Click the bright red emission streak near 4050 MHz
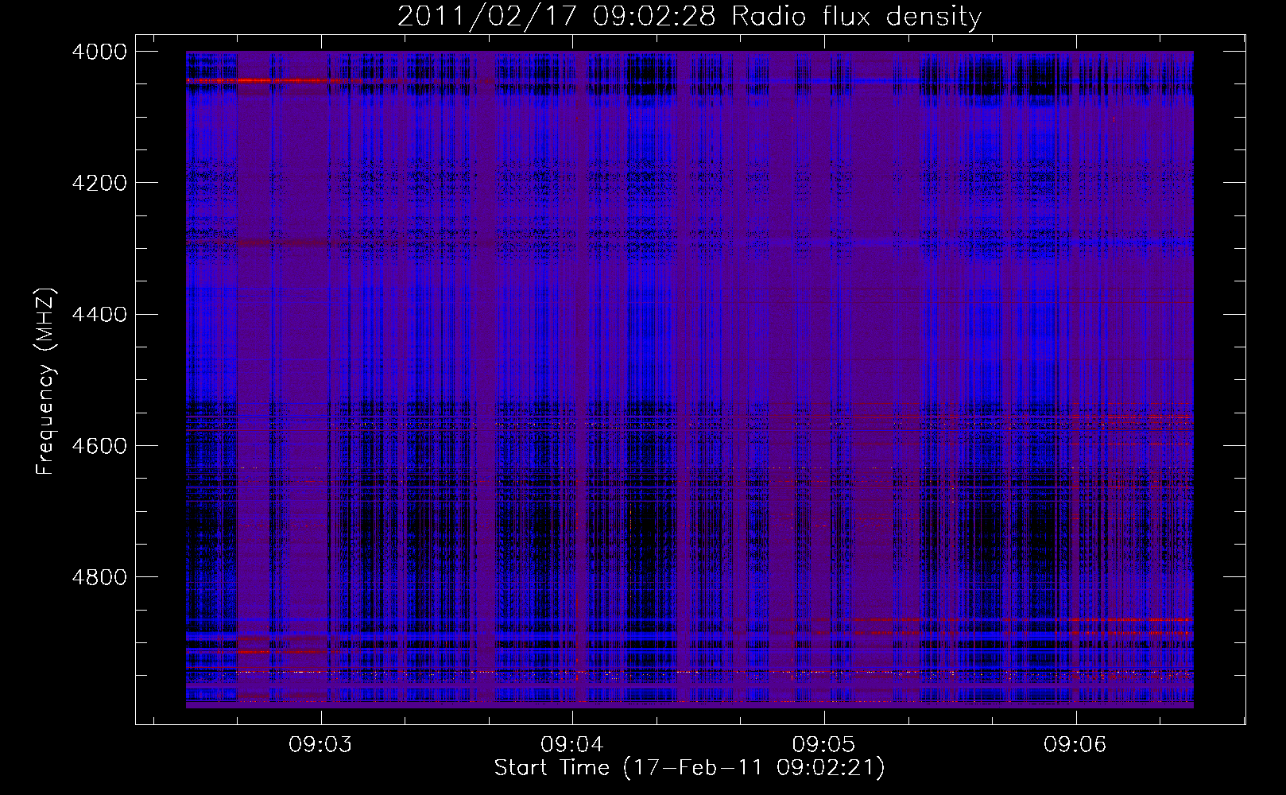Screen dimensions: 1286x795 point(264,81)
